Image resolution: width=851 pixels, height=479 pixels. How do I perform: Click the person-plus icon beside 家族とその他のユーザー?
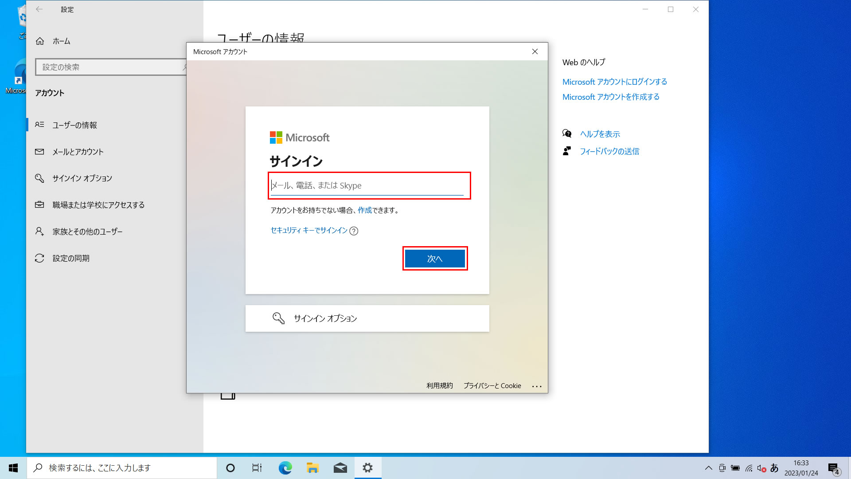[39, 232]
